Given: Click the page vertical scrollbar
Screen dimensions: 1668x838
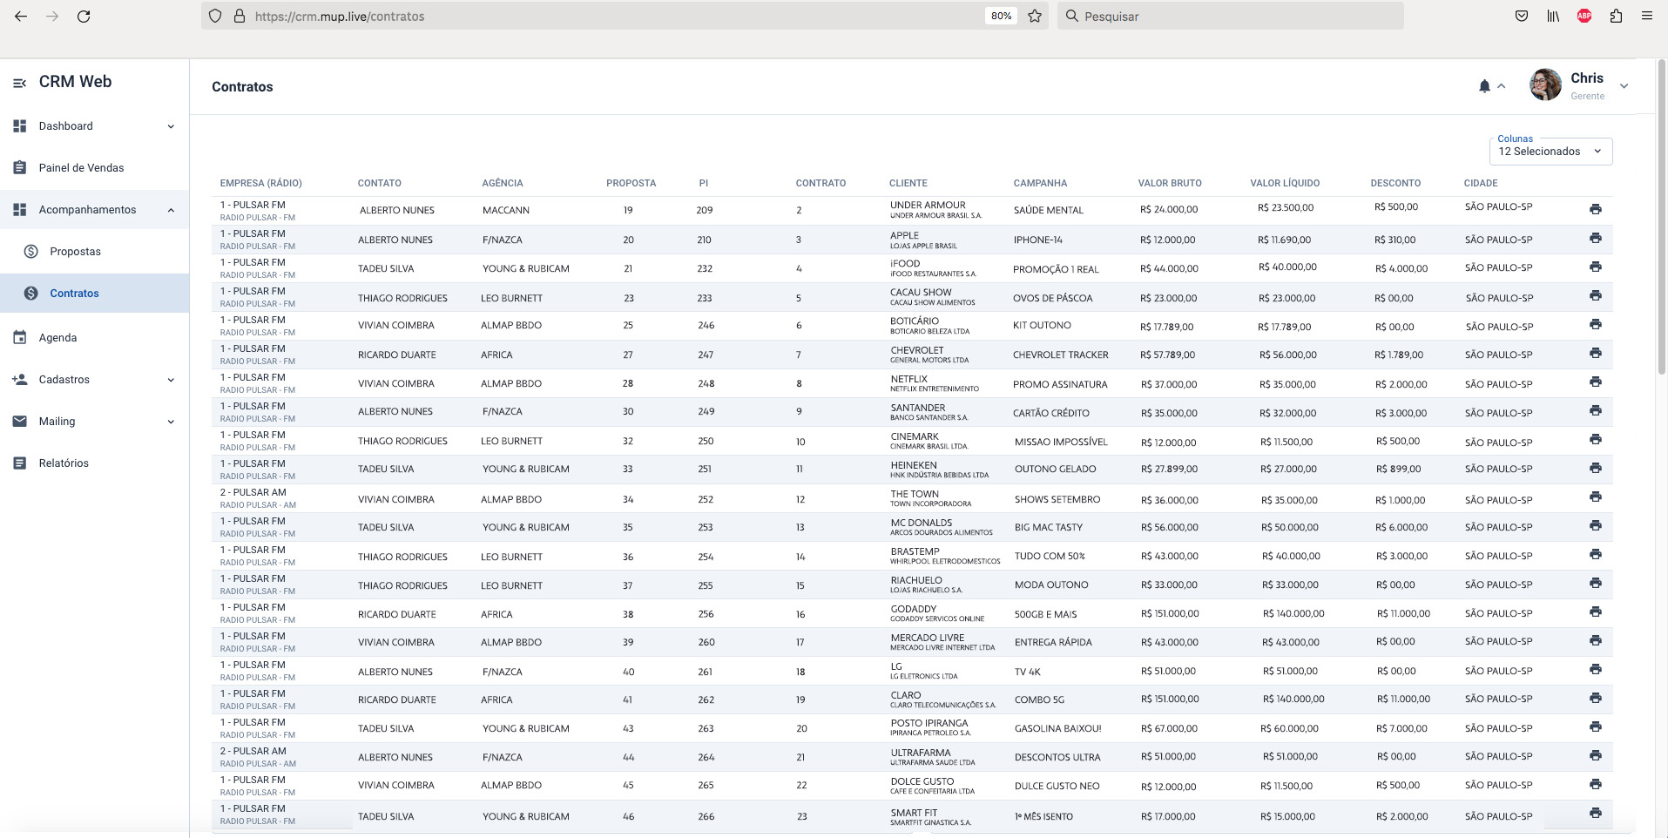Looking at the screenshot, I should coord(1662,218).
